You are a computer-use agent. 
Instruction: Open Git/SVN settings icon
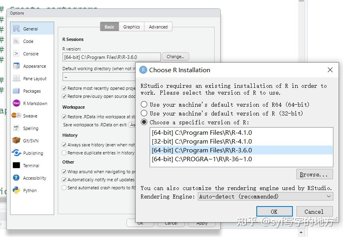click(x=16, y=140)
